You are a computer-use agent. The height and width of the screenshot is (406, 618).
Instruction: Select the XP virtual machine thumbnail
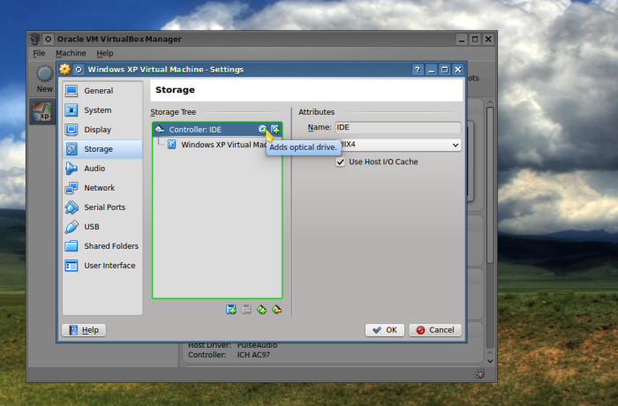pos(42,111)
